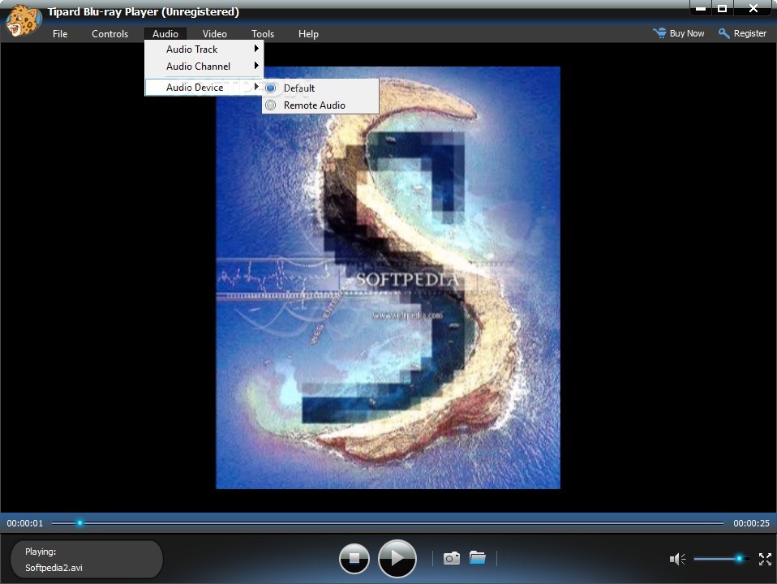Click the Tipard Blu-ray Player title text
Screen dimensions: 777x584
(144, 12)
